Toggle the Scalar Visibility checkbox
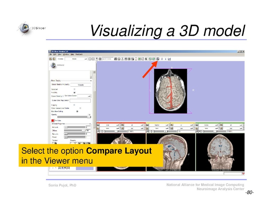This screenshot has width=276, height=213. tap(63, 96)
